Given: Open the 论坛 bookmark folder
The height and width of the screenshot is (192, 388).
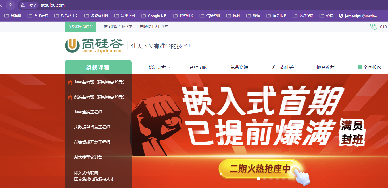Looking at the screenshot, I should pos(326,16).
